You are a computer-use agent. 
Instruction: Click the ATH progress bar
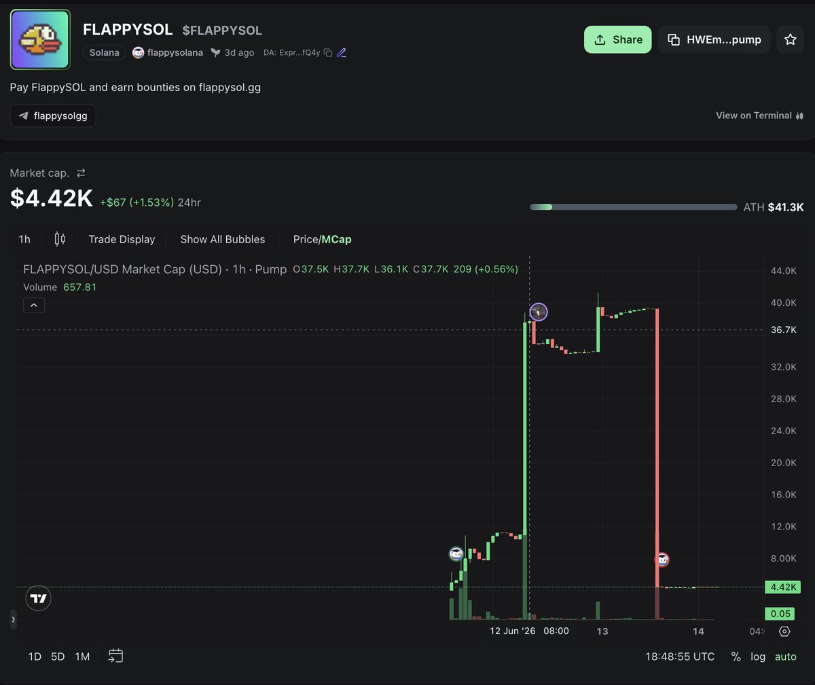[x=633, y=207]
